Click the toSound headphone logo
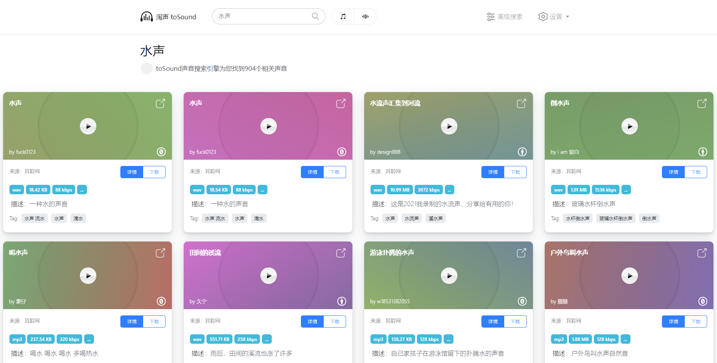The image size is (717, 363). (x=147, y=17)
